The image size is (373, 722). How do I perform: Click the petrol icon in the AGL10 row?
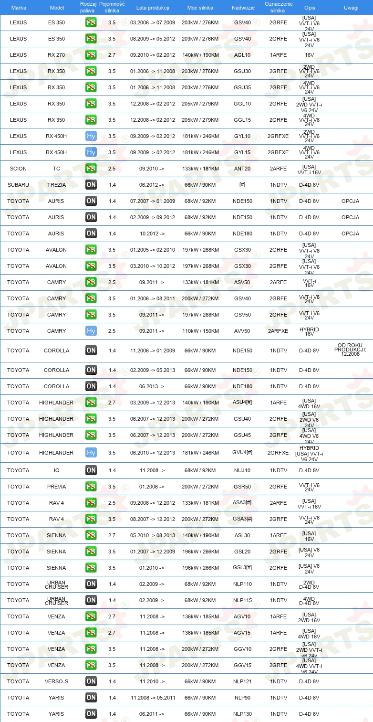click(91, 55)
